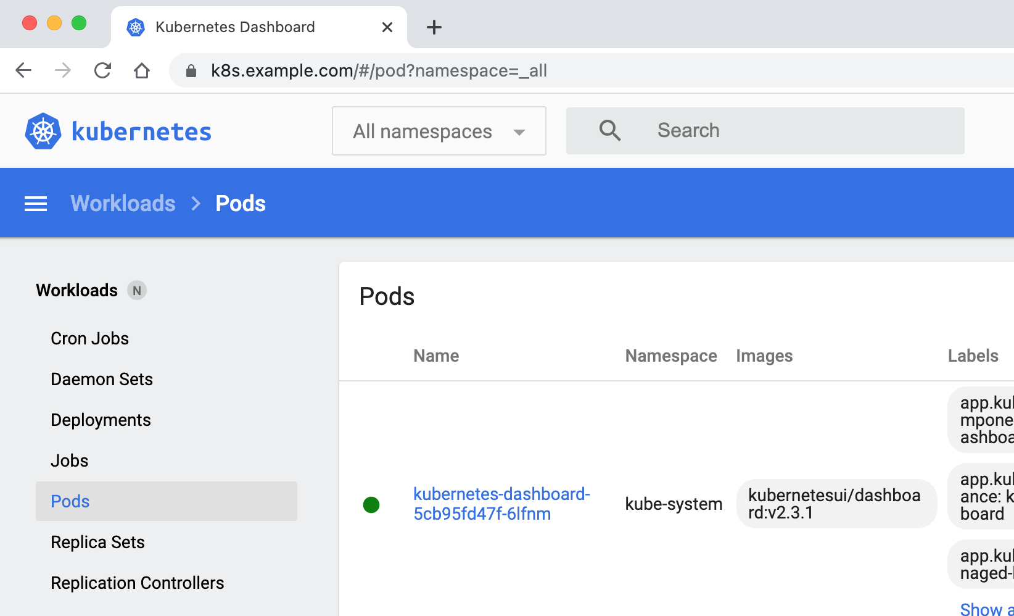Go to Replica Sets in sidebar

97,542
